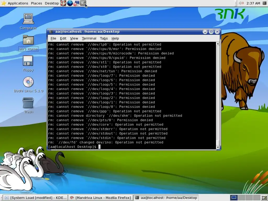Image resolution: width=268 pixels, height=201 pixels.
Task: Open the terminal Tabs menu
Action: [x=104, y=38]
